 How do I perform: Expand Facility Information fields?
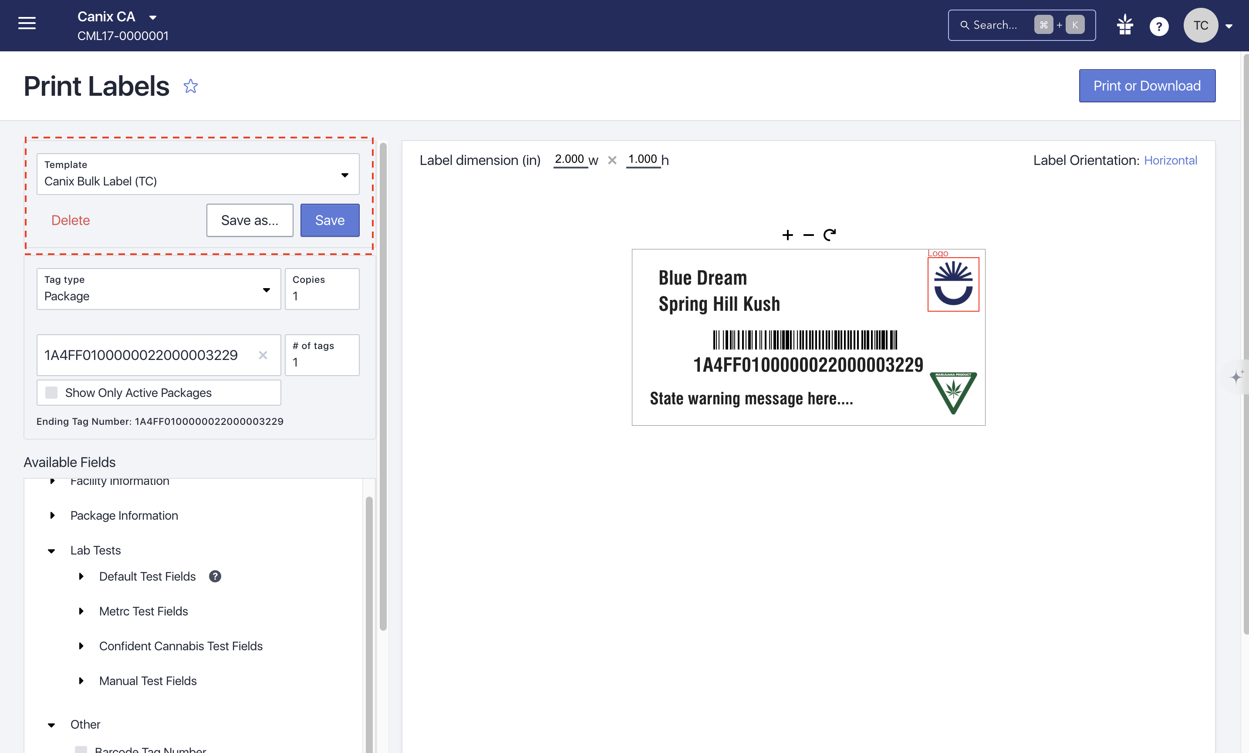point(52,481)
